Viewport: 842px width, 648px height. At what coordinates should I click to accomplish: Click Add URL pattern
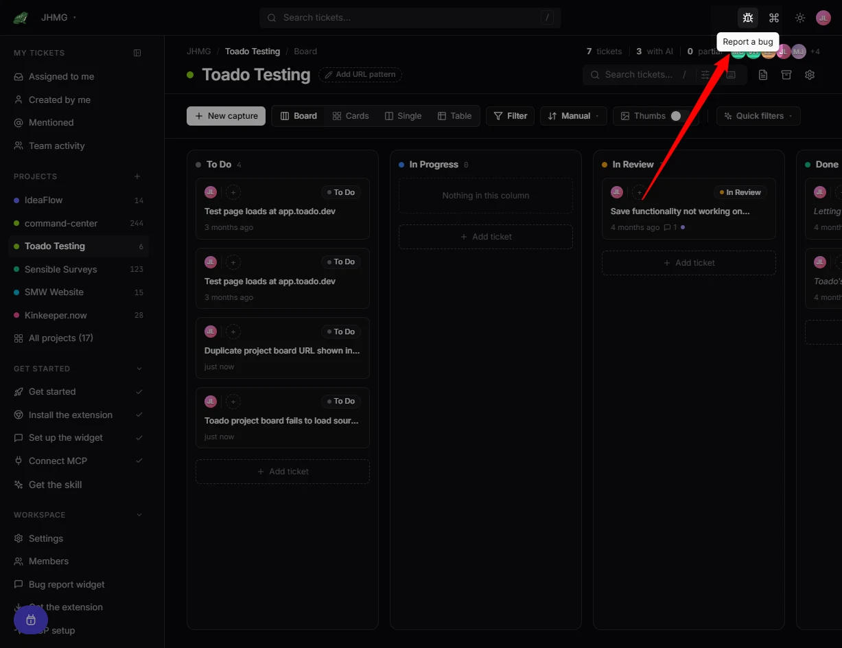(x=360, y=75)
